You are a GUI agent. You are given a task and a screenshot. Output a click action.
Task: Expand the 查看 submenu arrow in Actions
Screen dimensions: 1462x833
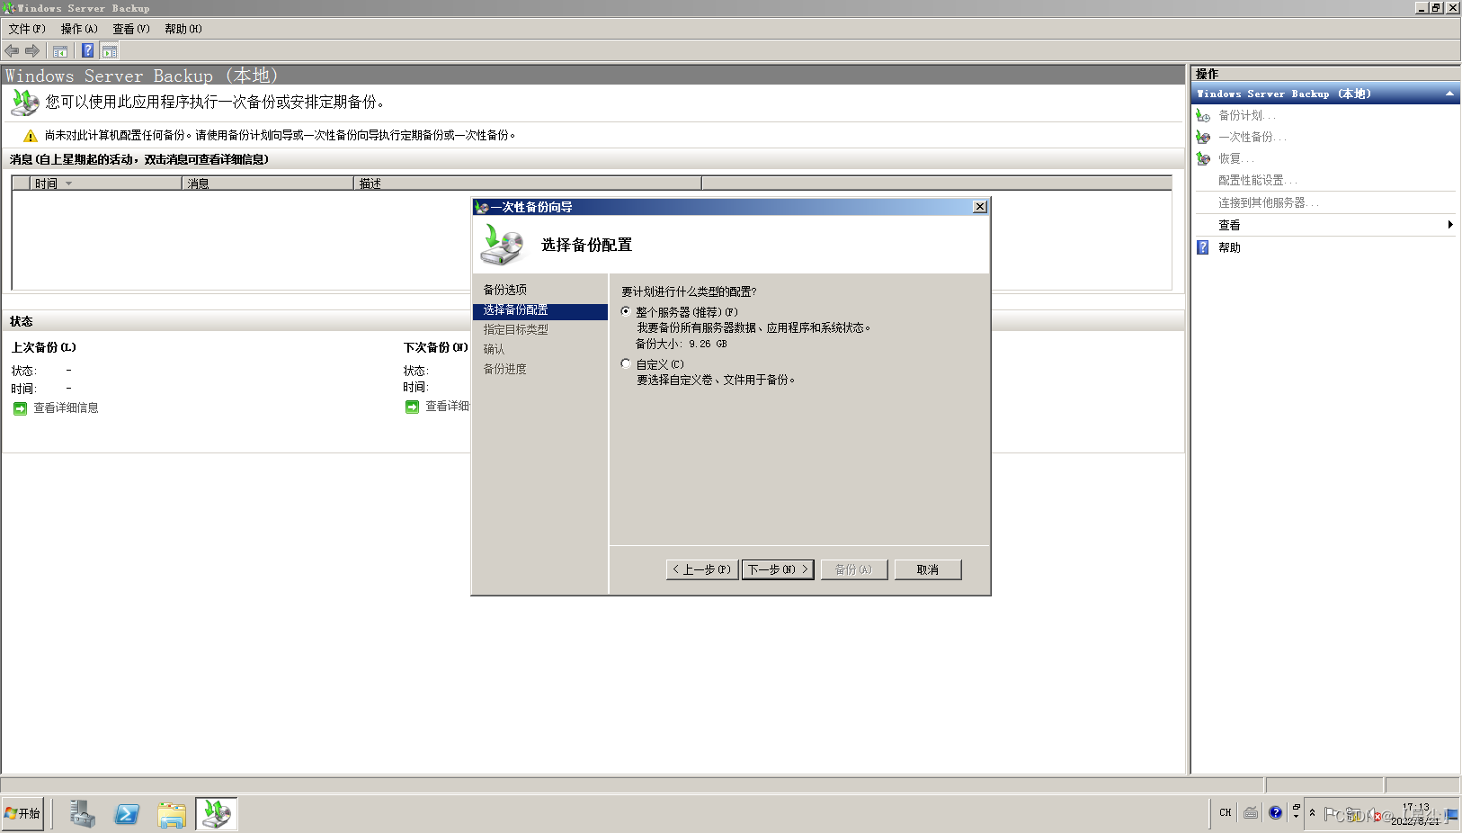point(1450,225)
